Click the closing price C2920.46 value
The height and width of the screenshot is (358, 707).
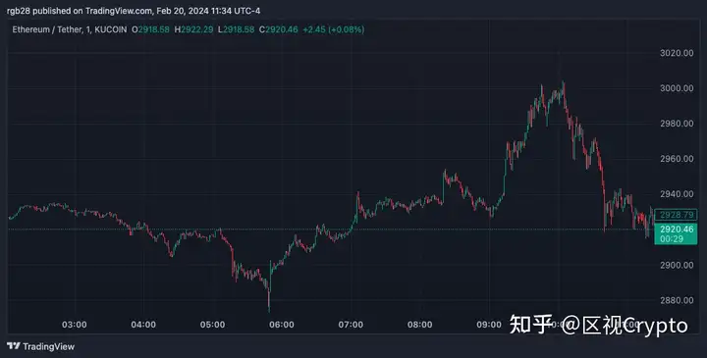[x=279, y=29]
